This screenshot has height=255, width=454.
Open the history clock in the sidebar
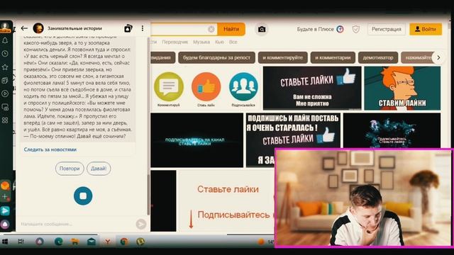[5, 54]
